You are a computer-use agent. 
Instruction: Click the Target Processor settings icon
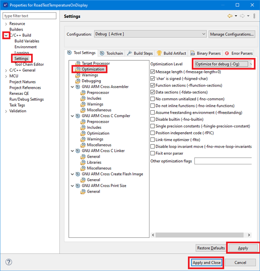78,63
